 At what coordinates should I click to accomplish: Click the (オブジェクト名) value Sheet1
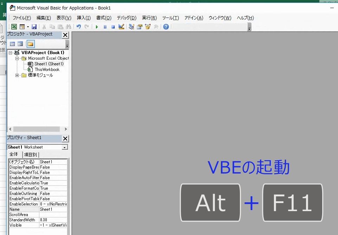53,162
